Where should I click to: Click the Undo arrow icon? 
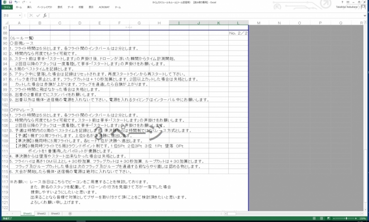tap(16, 2)
